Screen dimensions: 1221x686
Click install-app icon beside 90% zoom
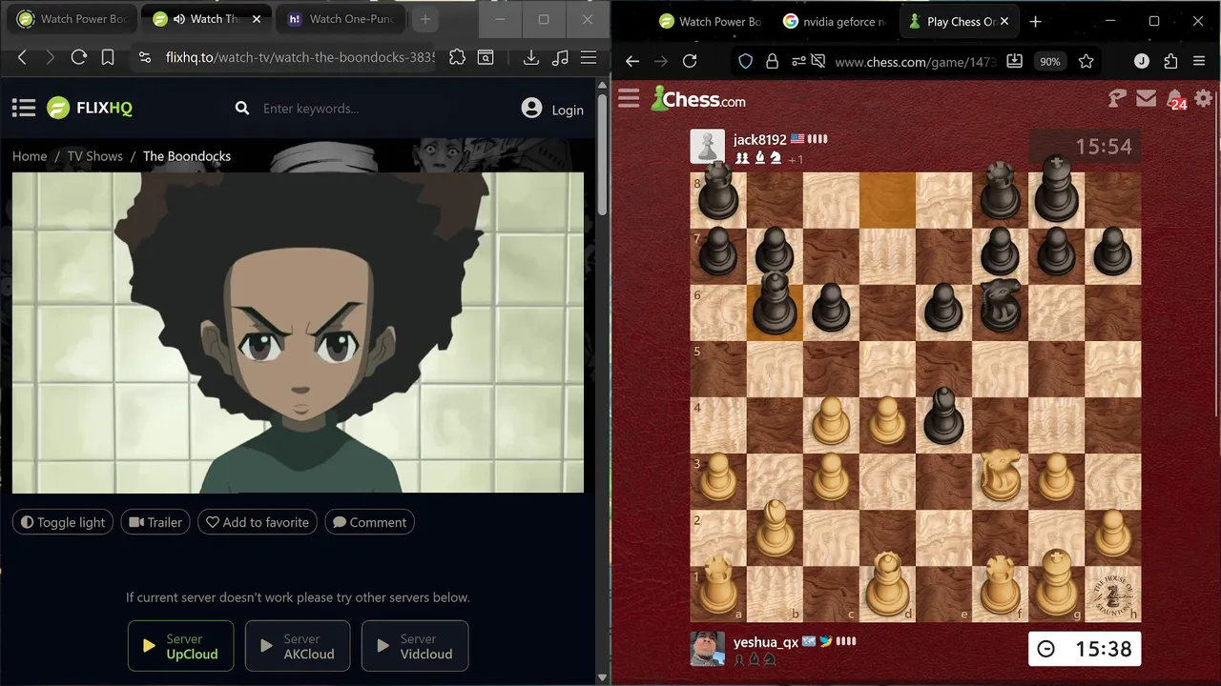pos(1015,61)
